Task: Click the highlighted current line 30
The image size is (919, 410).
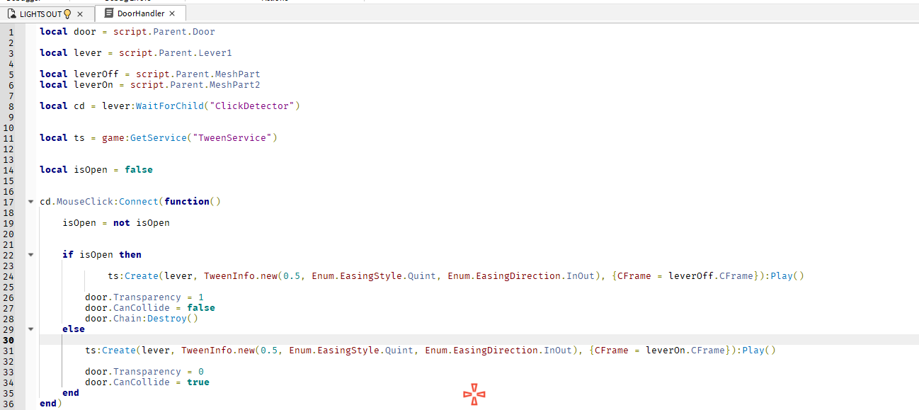Action: [x=283, y=339]
